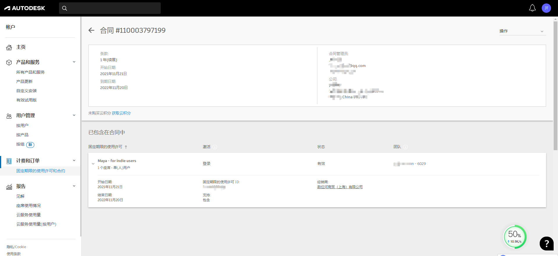Open 座席使用情况 report
Viewport: 558px width, 256px height.
pyautogui.click(x=28, y=206)
